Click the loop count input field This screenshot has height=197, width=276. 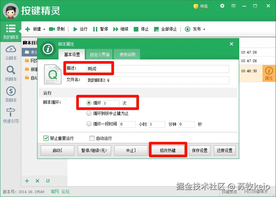click(111, 103)
